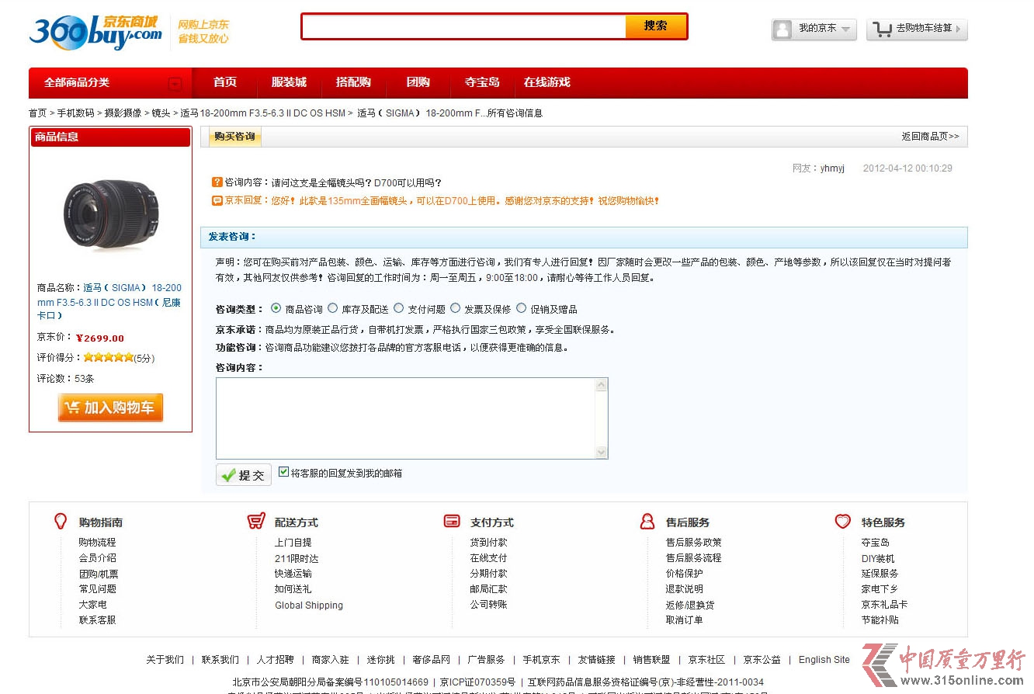Click the 特色服务 heart icon
1034x694 pixels.
(843, 521)
